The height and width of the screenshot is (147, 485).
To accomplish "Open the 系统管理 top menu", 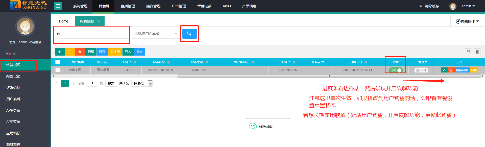I will pos(80,6).
